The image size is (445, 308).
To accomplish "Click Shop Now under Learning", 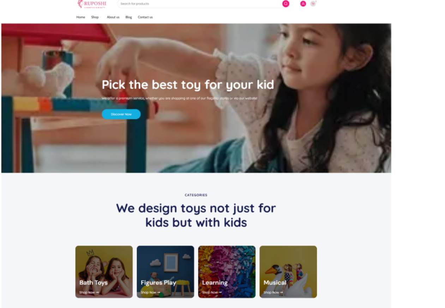I will coord(212,292).
